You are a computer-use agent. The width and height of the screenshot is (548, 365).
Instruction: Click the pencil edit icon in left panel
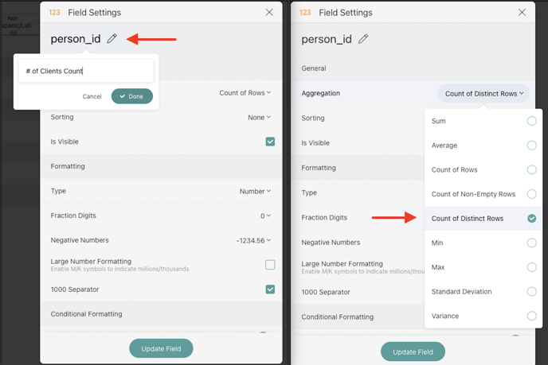[x=112, y=39]
